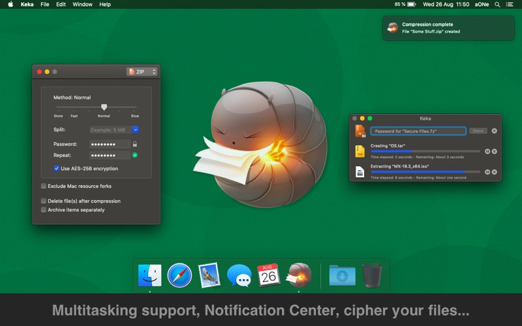Click the compression Method slider handle
Viewport: 522px width, 326px height.
click(104, 107)
